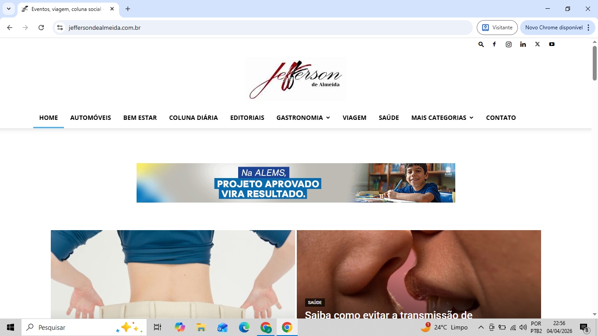Open the tab search chevron in Chrome
Screen dimensions: 598x336
click(x=8, y=9)
